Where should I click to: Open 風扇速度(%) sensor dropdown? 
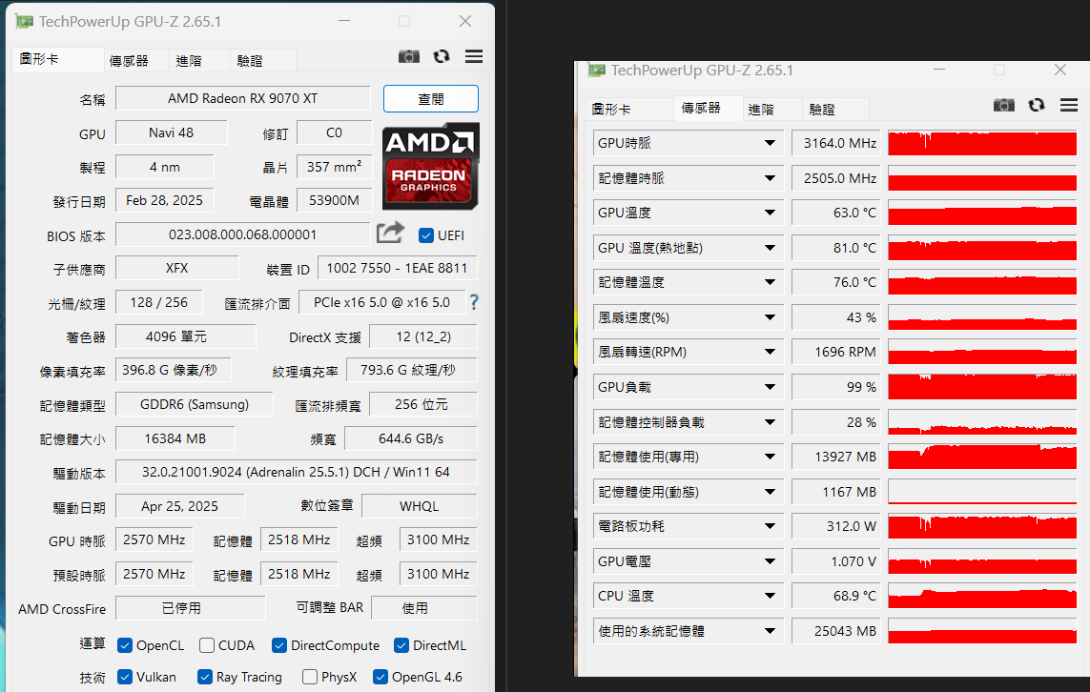tap(770, 317)
